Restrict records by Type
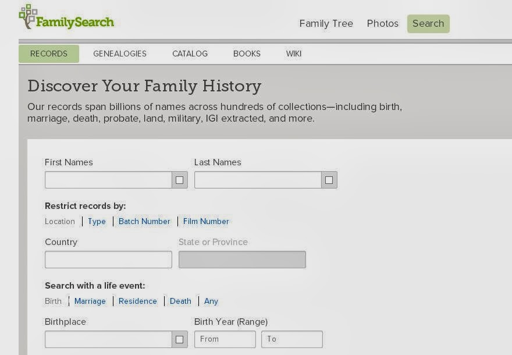This screenshot has height=355, width=512. pos(97,221)
